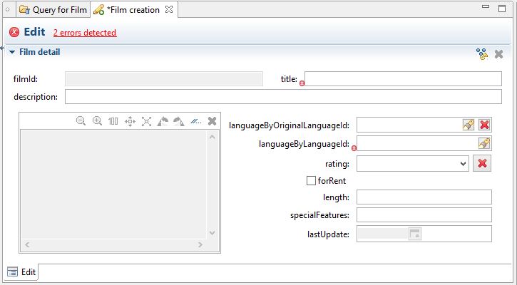517x285 pixels.
Task: Open the rating dropdown list
Action: tap(463, 164)
